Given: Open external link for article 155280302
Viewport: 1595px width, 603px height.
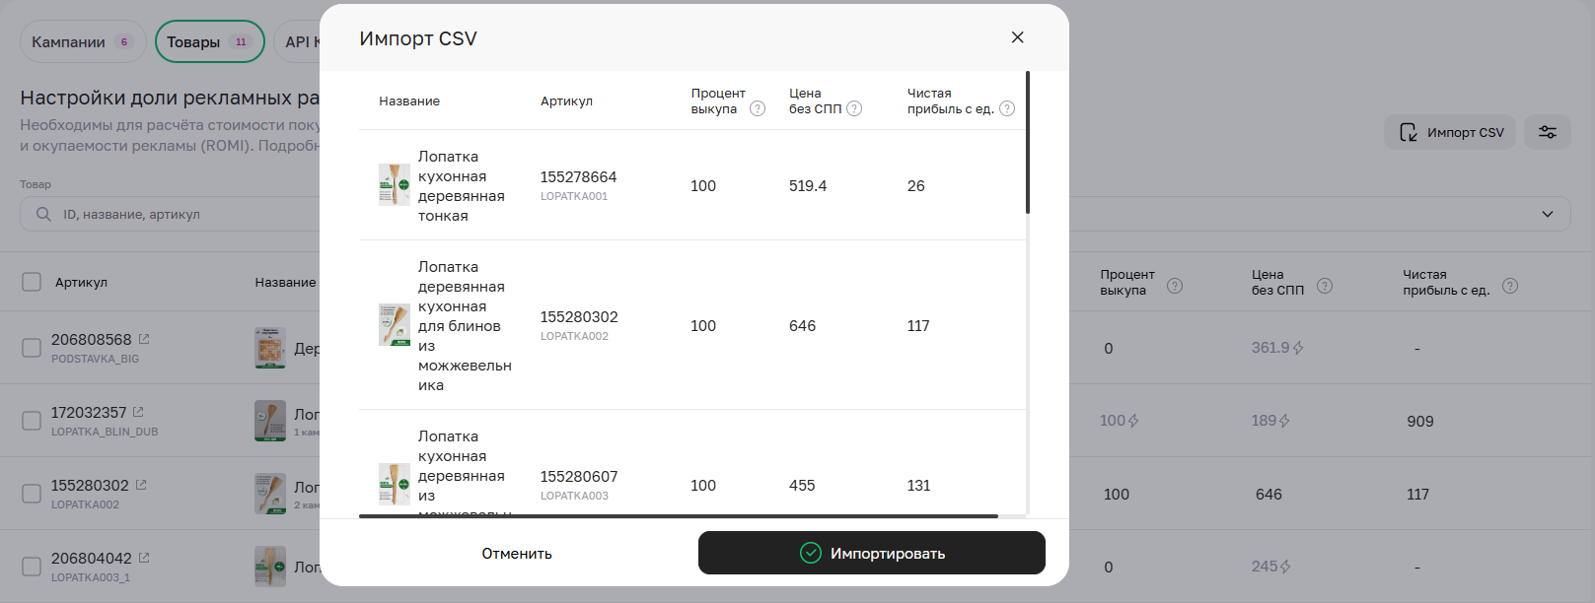Looking at the screenshot, I should click(141, 485).
